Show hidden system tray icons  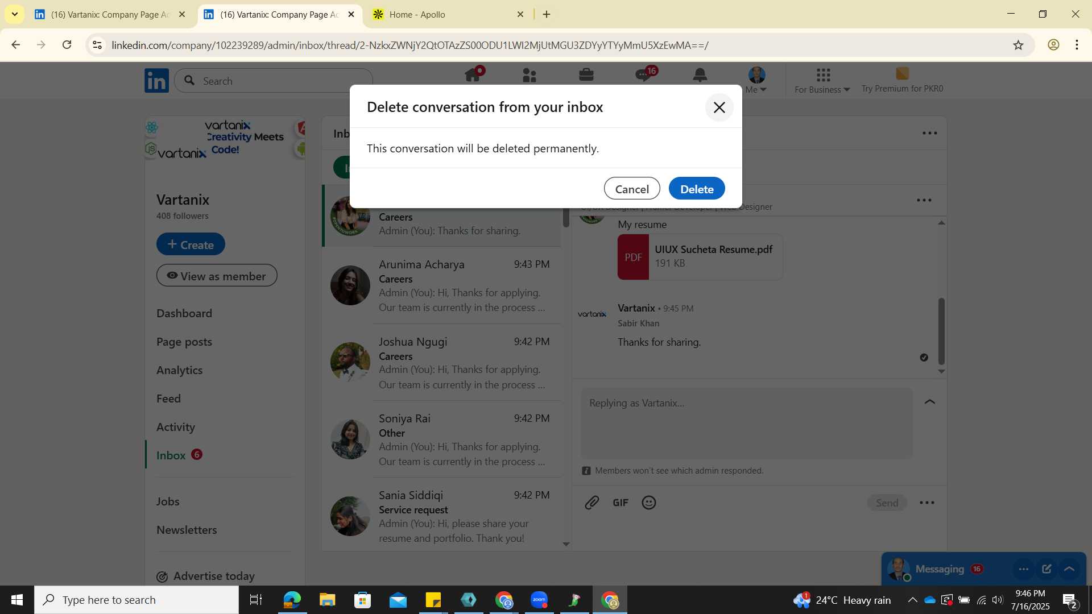click(x=912, y=600)
